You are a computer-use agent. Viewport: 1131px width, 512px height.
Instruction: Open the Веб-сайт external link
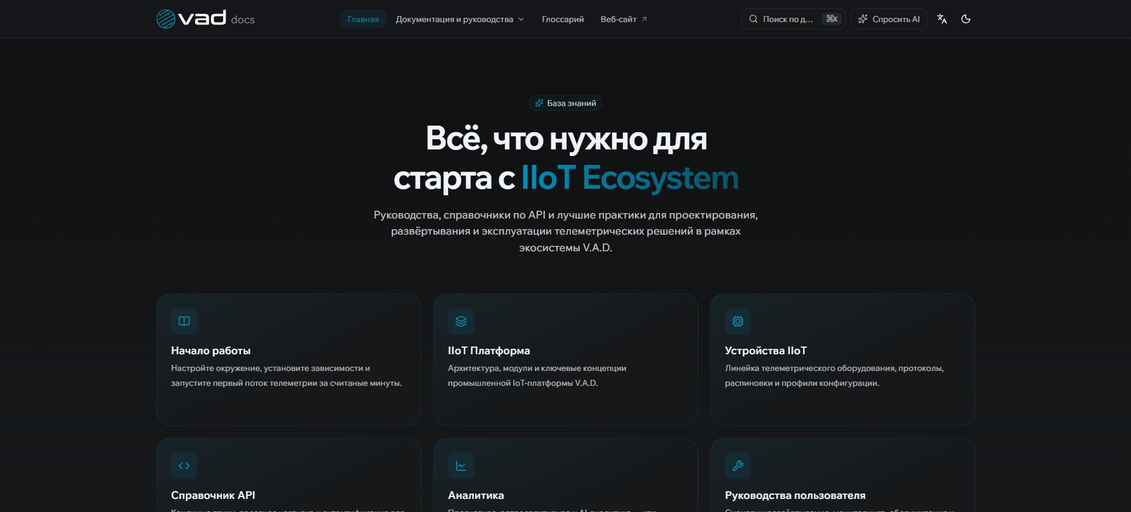click(x=623, y=19)
